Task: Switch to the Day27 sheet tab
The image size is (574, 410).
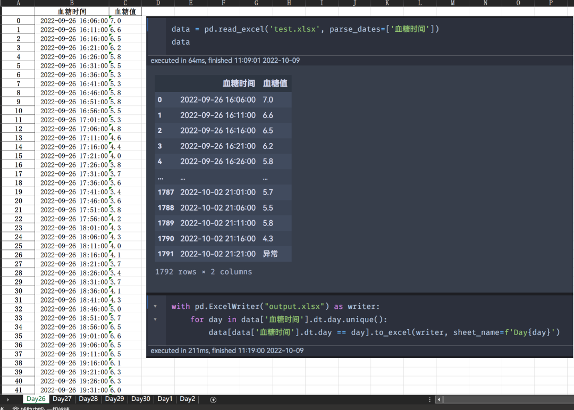Action: pos(62,399)
